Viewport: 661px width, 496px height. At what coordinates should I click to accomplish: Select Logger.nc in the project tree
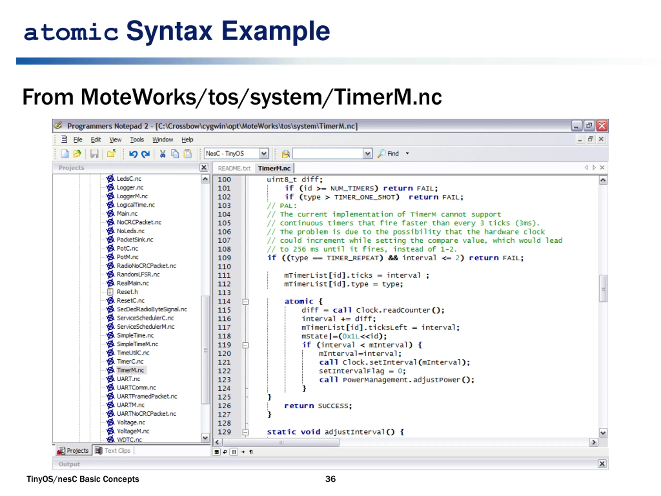coord(130,188)
